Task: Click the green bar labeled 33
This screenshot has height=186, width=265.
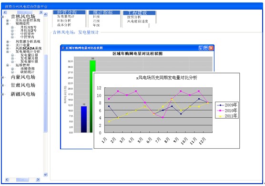Action: pos(92,96)
